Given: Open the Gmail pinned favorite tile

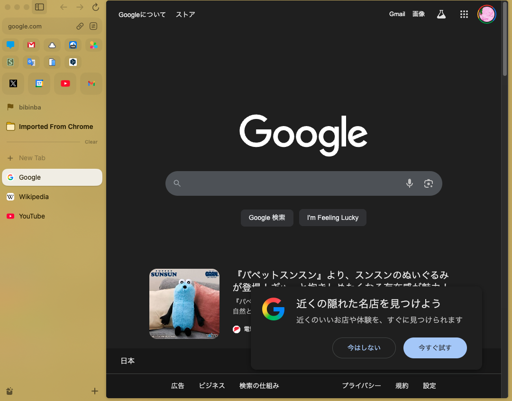Looking at the screenshot, I should [x=91, y=83].
